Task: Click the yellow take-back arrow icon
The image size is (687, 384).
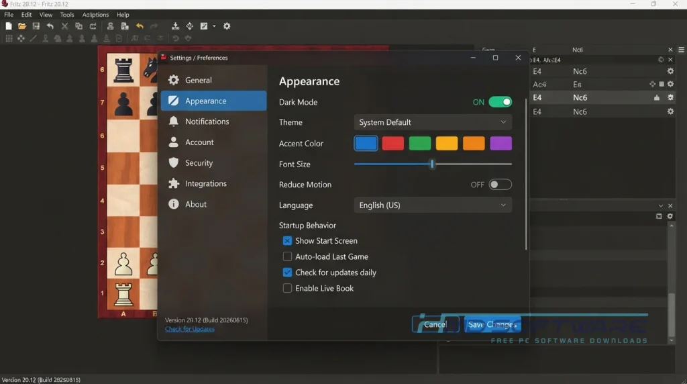Action: click(x=140, y=26)
